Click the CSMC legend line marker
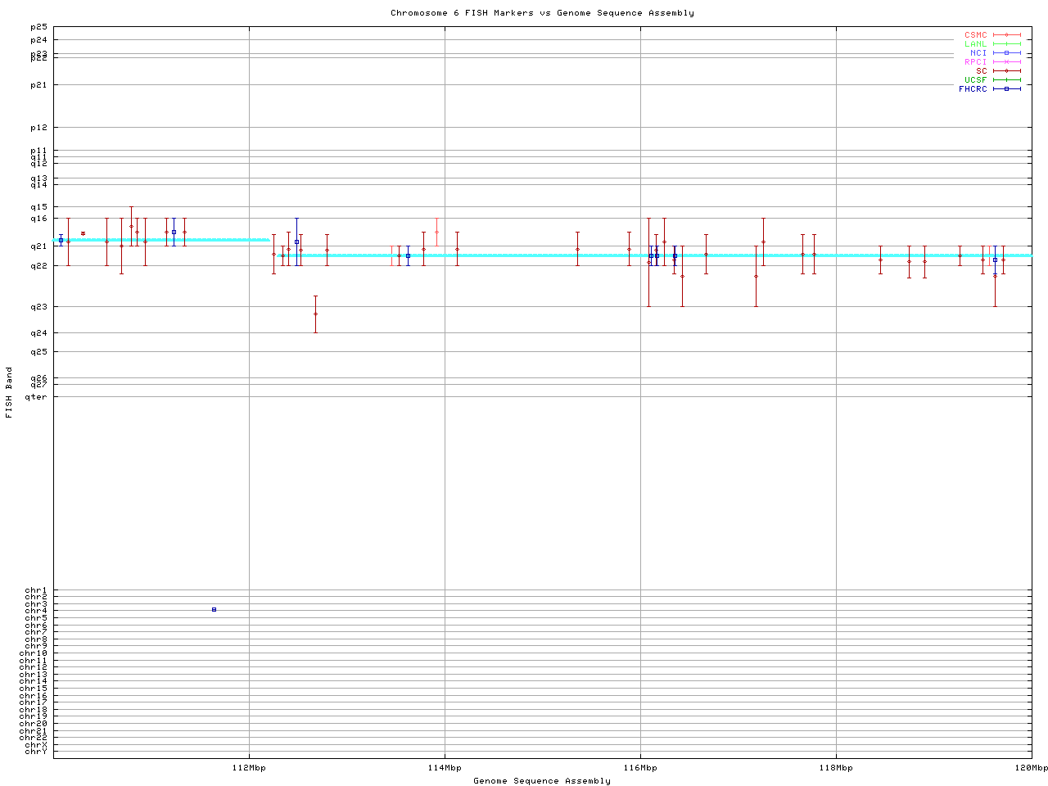1048x786 pixels. [x=1006, y=35]
